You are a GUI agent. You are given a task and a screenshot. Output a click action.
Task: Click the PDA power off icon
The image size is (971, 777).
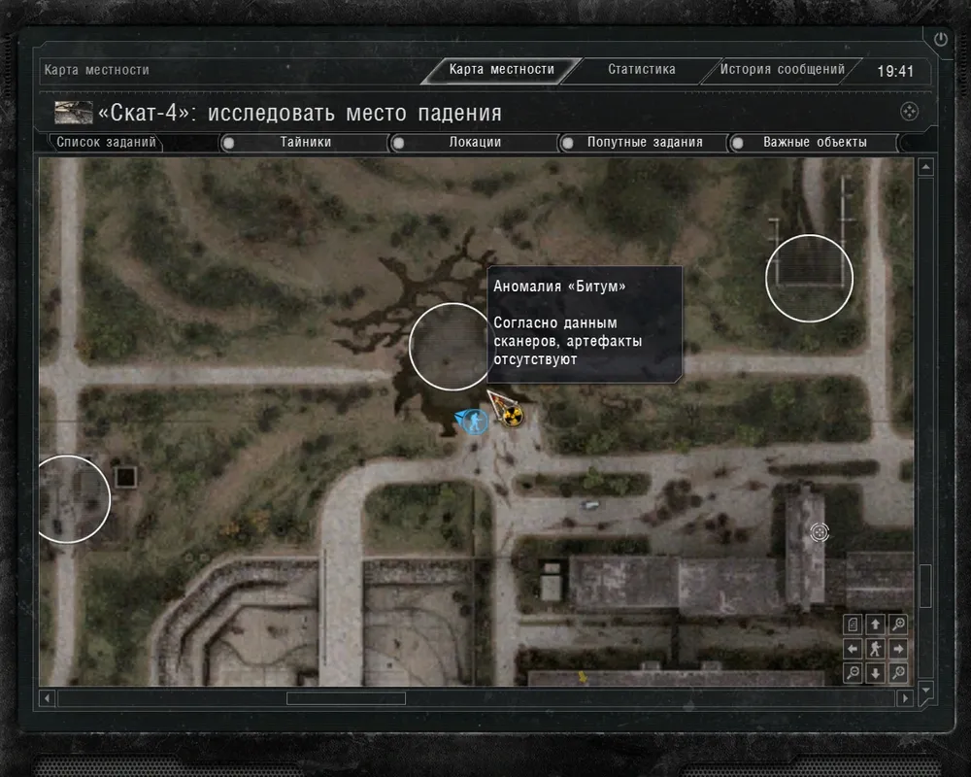(x=940, y=40)
